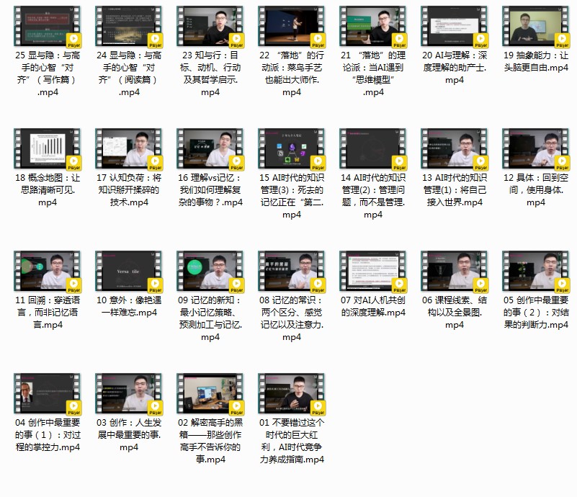
Task: Click file name "01 不要错过这个时代的巨大红利"
Action: click(x=292, y=441)
